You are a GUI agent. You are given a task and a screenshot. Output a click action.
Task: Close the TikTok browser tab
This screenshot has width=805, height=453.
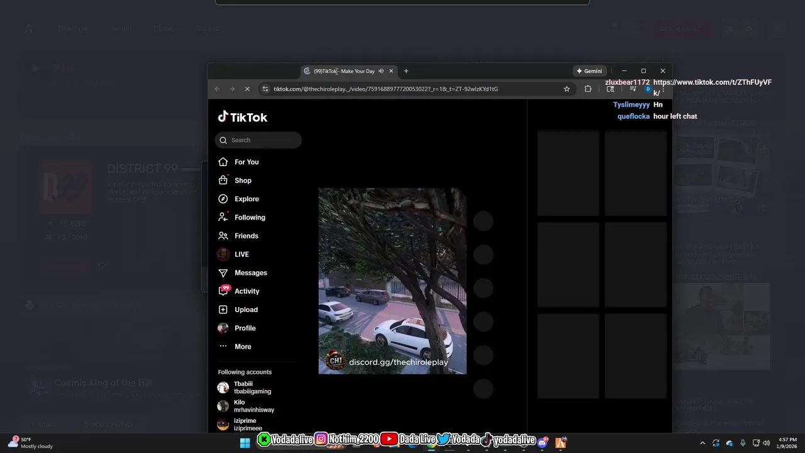pyautogui.click(x=391, y=71)
